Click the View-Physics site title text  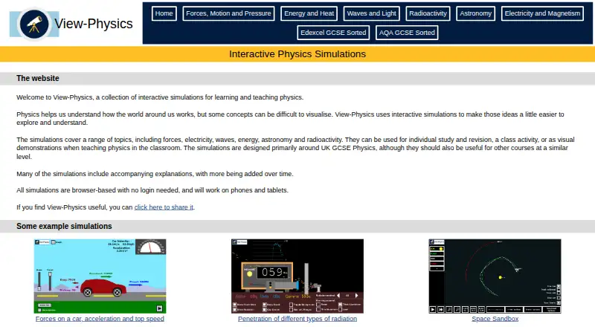point(94,24)
